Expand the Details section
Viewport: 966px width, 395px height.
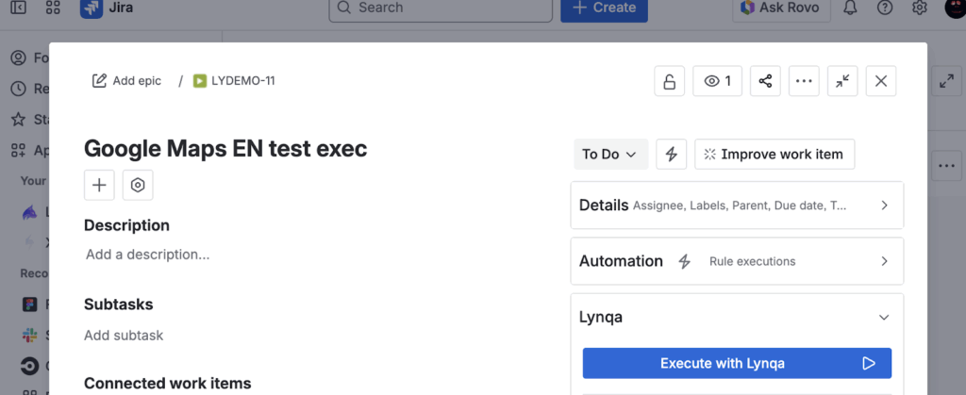[737, 205]
